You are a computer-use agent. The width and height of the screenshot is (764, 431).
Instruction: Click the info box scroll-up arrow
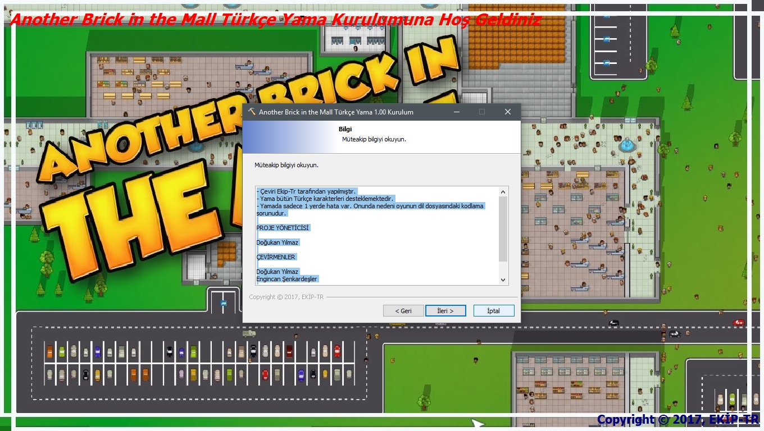(x=503, y=192)
